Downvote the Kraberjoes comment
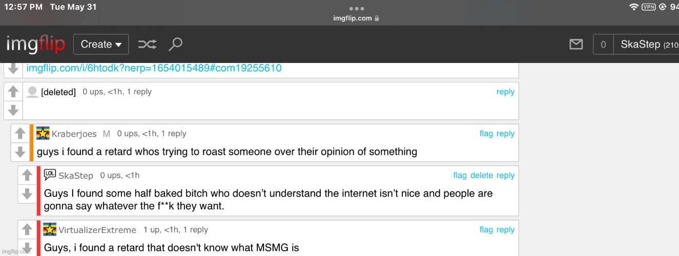Viewport: 679px width, 256px height. click(20, 152)
